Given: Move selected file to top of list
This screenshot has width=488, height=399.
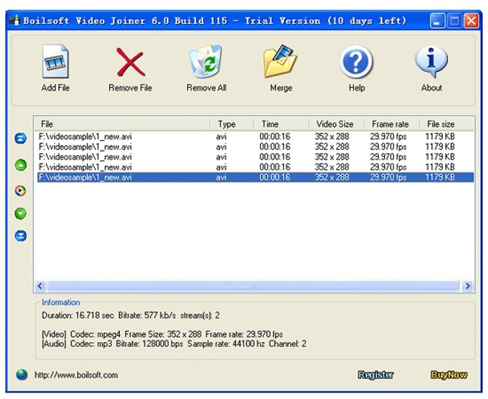Looking at the screenshot, I should [21, 138].
